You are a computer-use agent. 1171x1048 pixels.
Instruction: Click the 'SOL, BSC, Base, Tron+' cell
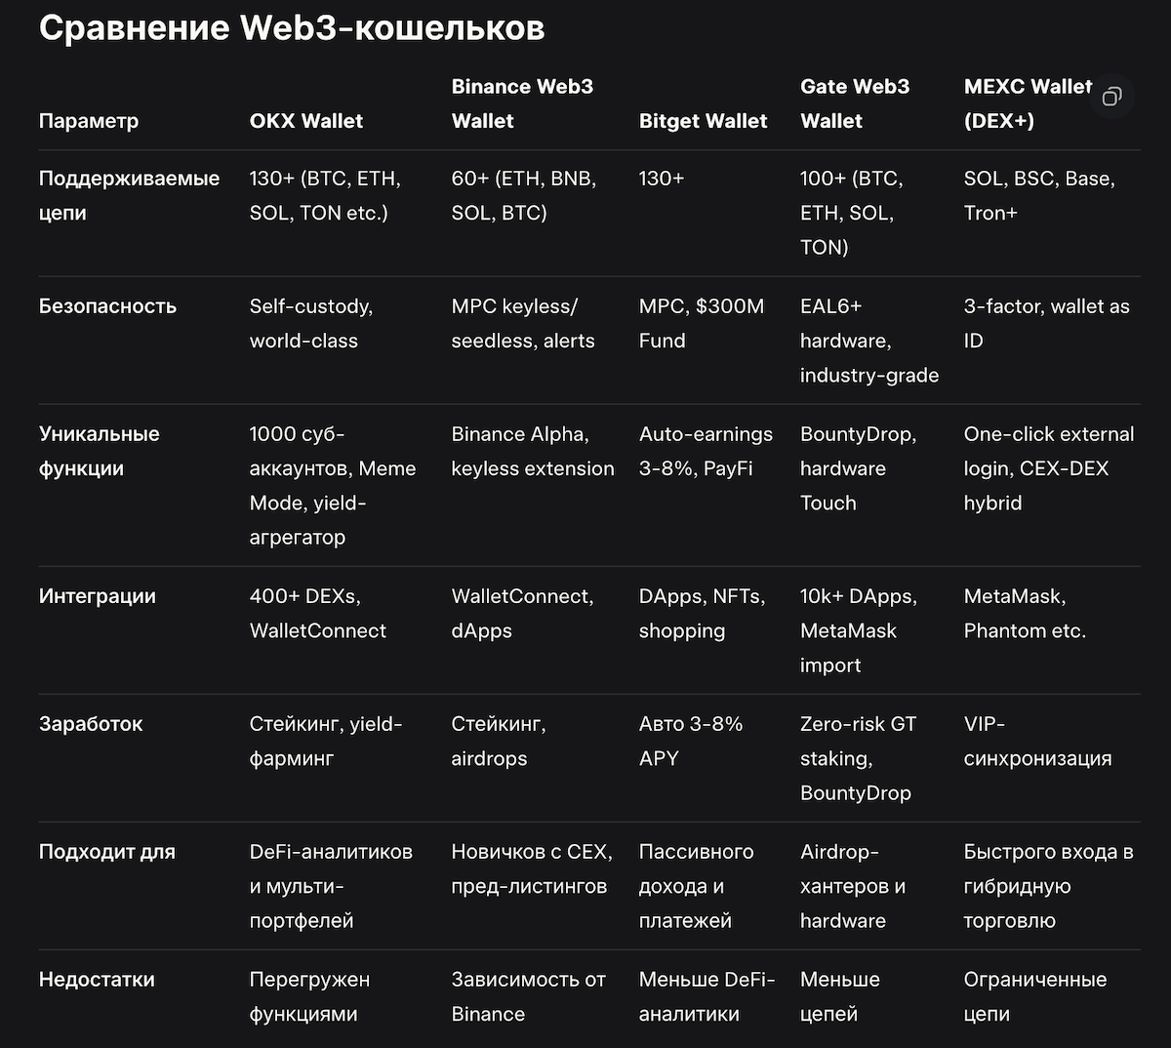click(x=1039, y=195)
